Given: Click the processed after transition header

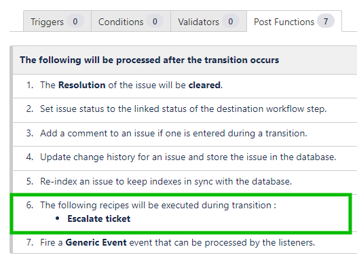Looking at the screenshot, I should tap(149, 60).
